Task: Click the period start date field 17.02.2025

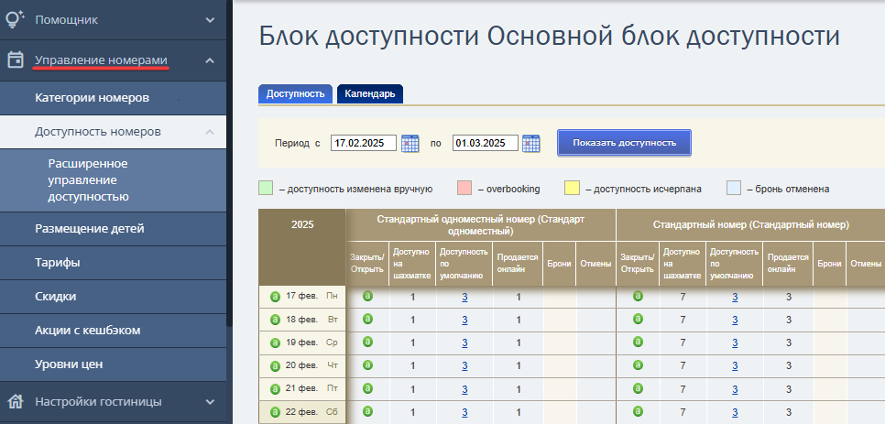Action: click(x=364, y=143)
